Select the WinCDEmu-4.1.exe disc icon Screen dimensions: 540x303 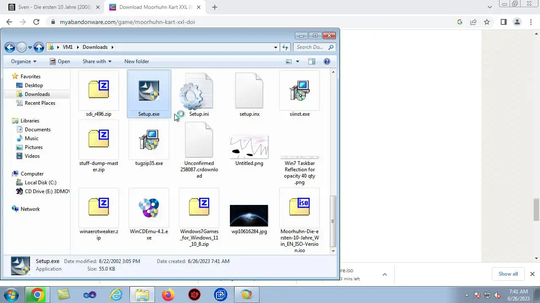click(149, 208)
